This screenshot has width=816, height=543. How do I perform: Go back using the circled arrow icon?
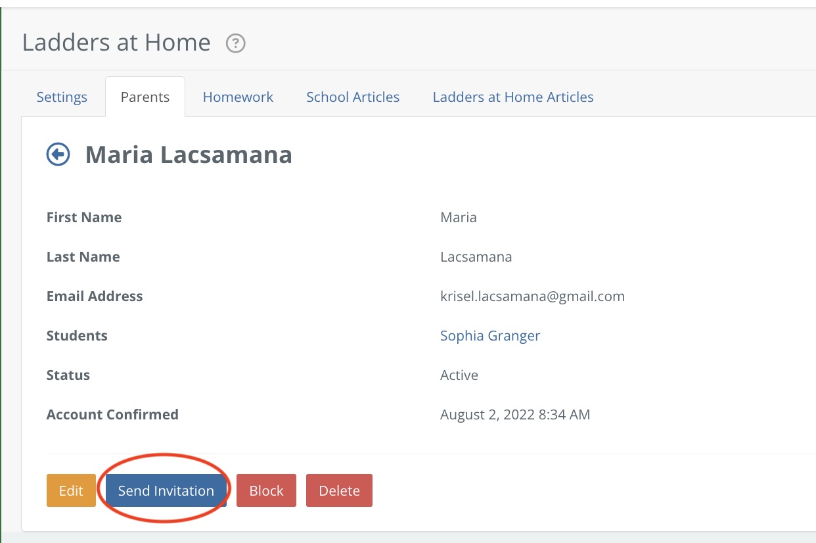(x=58, y=154)
